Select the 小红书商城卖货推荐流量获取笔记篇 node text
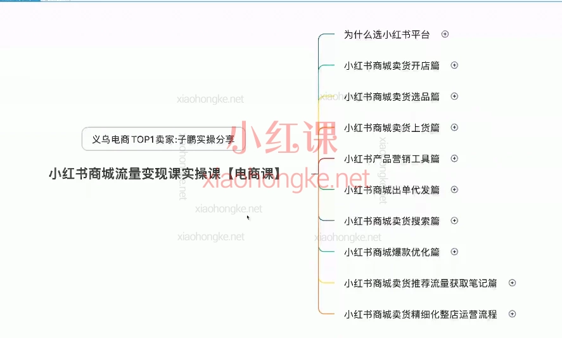 pos(421,283)
